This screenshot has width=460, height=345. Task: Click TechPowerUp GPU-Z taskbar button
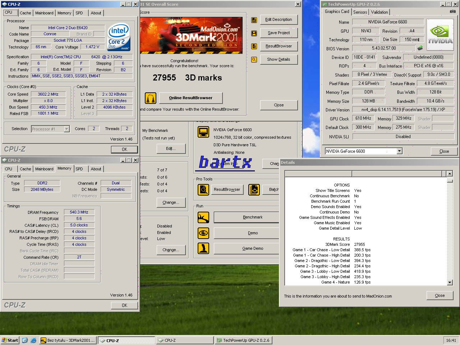(x=243, y=340)
